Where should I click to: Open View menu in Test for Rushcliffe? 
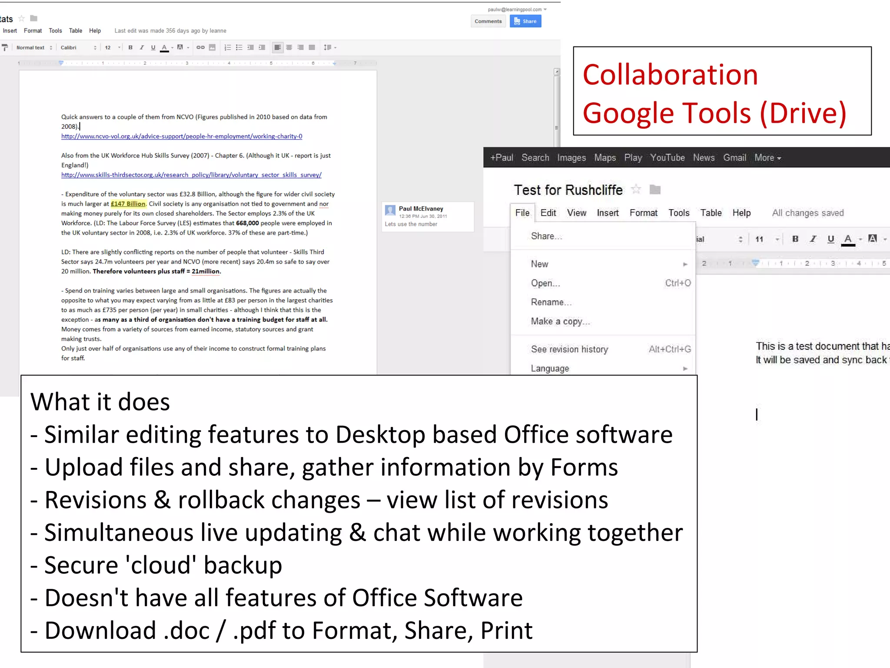click(x=577, y=213)
